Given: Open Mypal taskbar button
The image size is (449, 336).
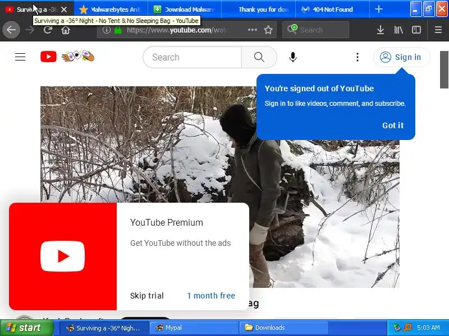Looking at the screenshot, I should (194, 328).
